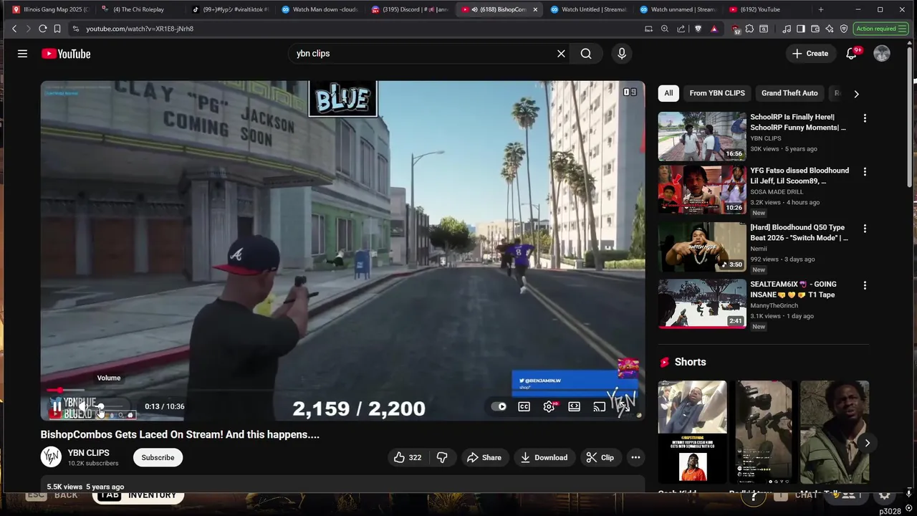
Task: Switch to the Discord browser tab
Action: coord(410,9)
